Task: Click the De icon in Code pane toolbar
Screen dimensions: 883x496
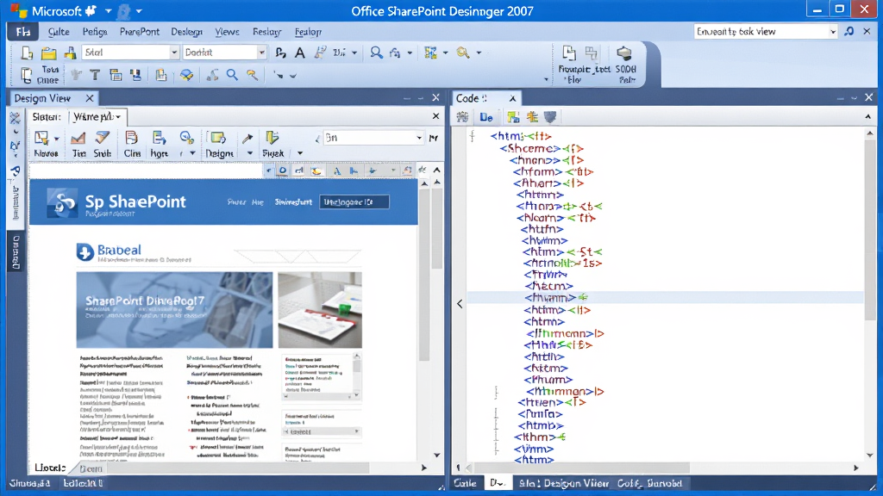Action: point(486,117)
